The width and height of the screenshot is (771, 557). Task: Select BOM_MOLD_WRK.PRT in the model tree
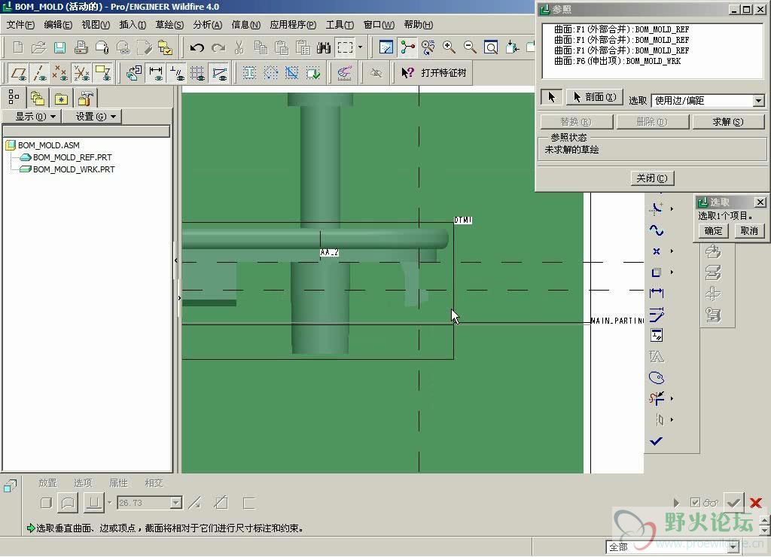[x=74, y=169]
